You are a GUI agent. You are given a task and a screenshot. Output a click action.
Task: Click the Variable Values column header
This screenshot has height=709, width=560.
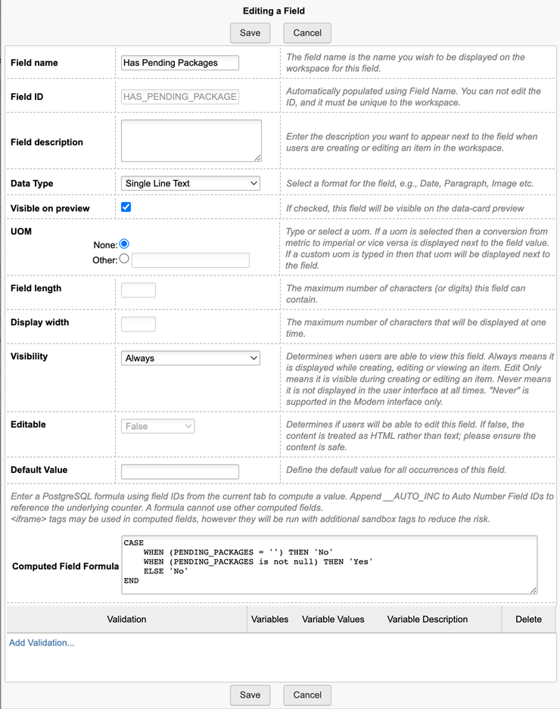(333, 620)
